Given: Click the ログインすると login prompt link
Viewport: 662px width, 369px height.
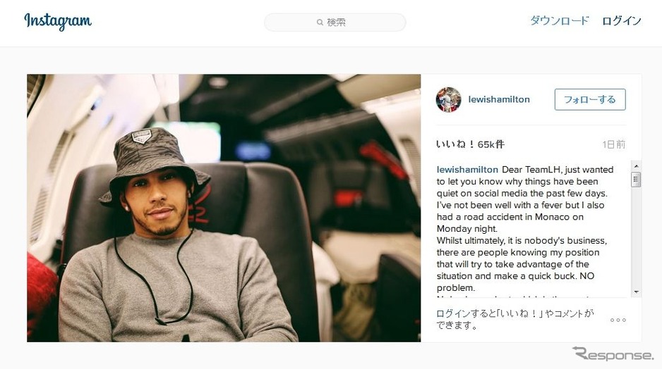Looking at the screenshot, I should pyautogui.click(x=514, y=319).
